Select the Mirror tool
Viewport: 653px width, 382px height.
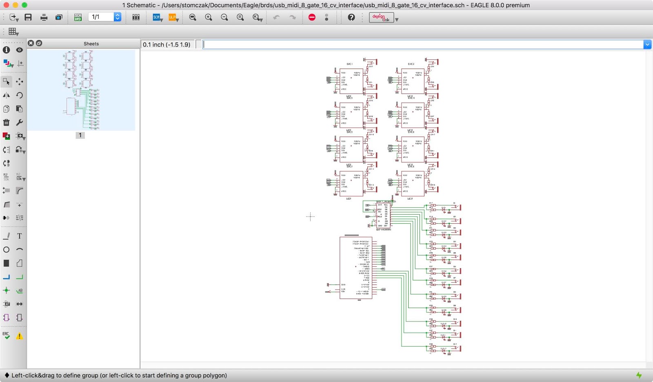6,95
